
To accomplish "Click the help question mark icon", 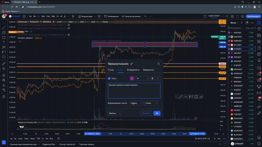I will 259,144.
